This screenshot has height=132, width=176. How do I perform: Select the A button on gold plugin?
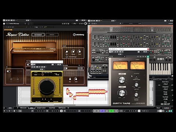51,99
